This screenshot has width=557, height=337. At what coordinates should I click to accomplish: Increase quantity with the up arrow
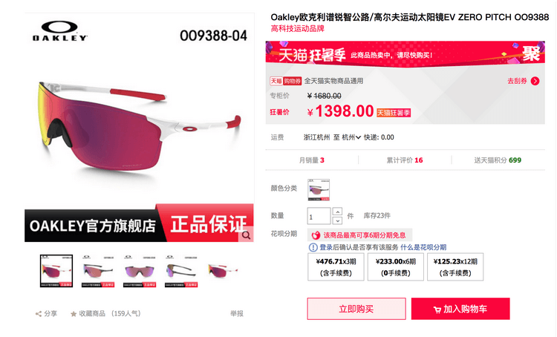tap(337, 212)
